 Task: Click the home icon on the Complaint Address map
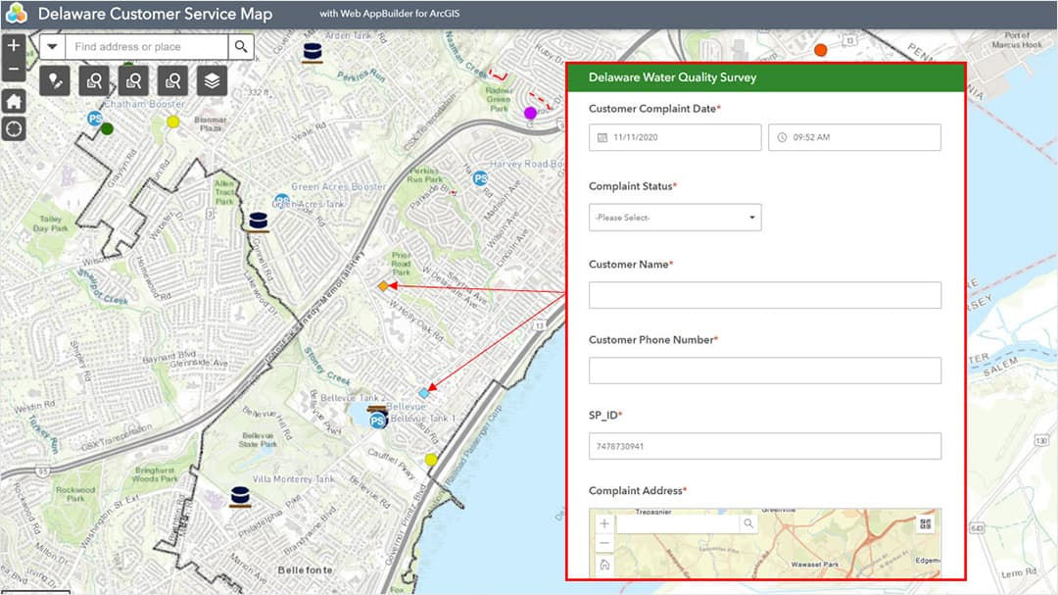[604, 566]
